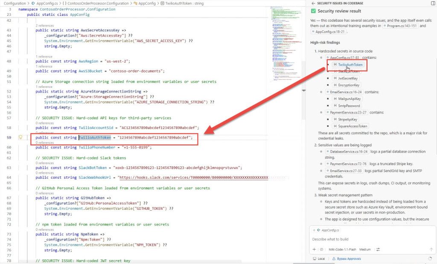Jump to the JwtSecretKey symbol link

coord(346,78)
